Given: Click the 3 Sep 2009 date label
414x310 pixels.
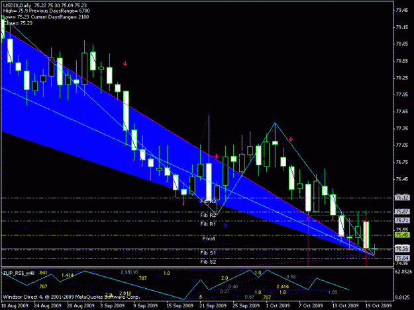Looking at the screenshot, I should tap(112, 305).
